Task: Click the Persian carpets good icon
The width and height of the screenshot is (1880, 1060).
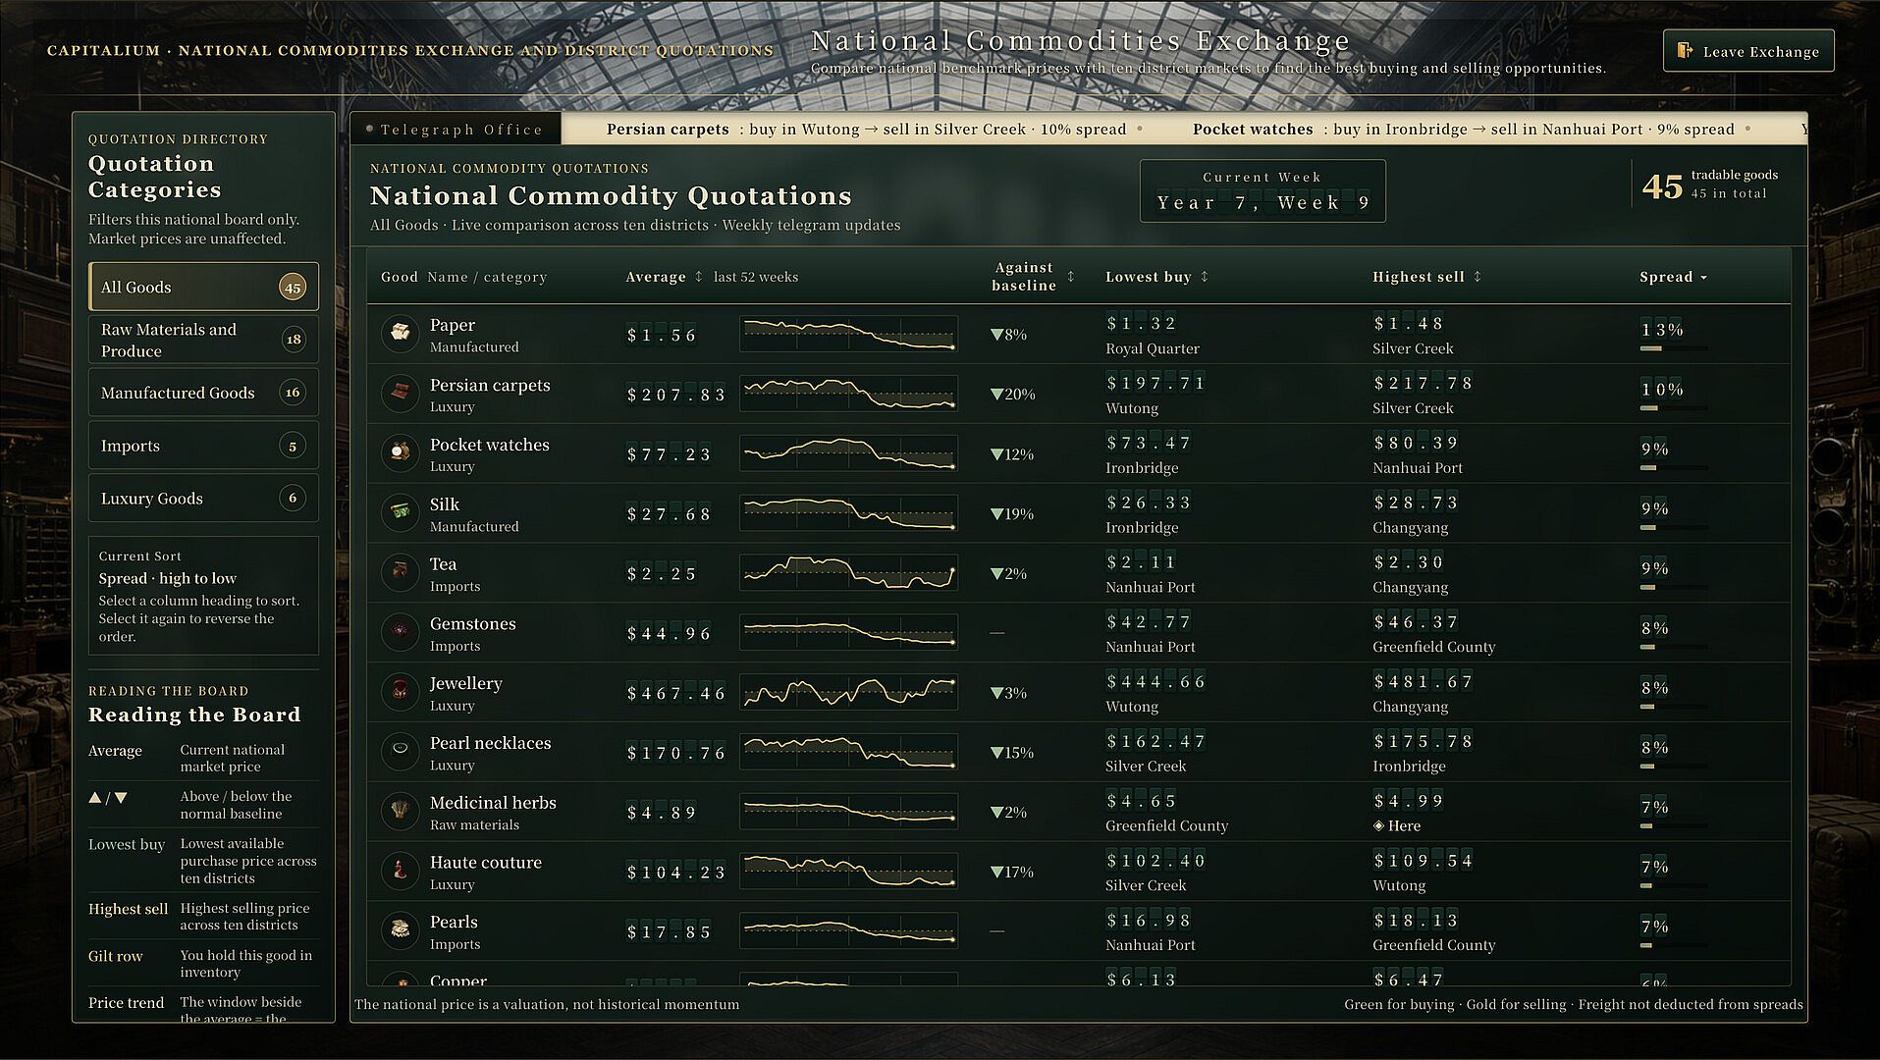Action: pos(400,394)
